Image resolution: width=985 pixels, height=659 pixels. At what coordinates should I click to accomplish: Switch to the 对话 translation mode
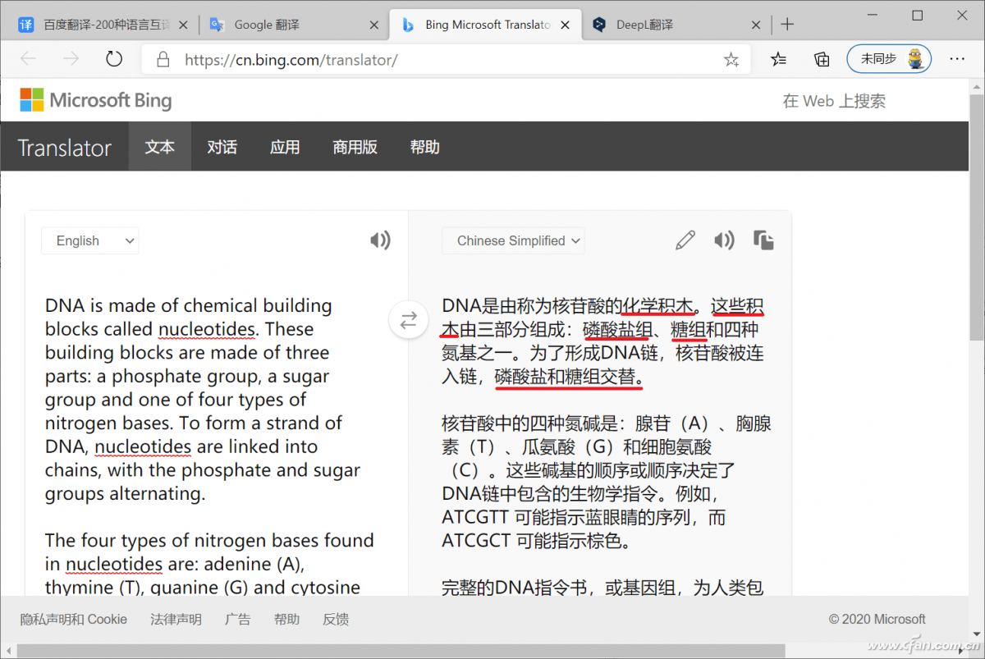(x=222, y=147)
